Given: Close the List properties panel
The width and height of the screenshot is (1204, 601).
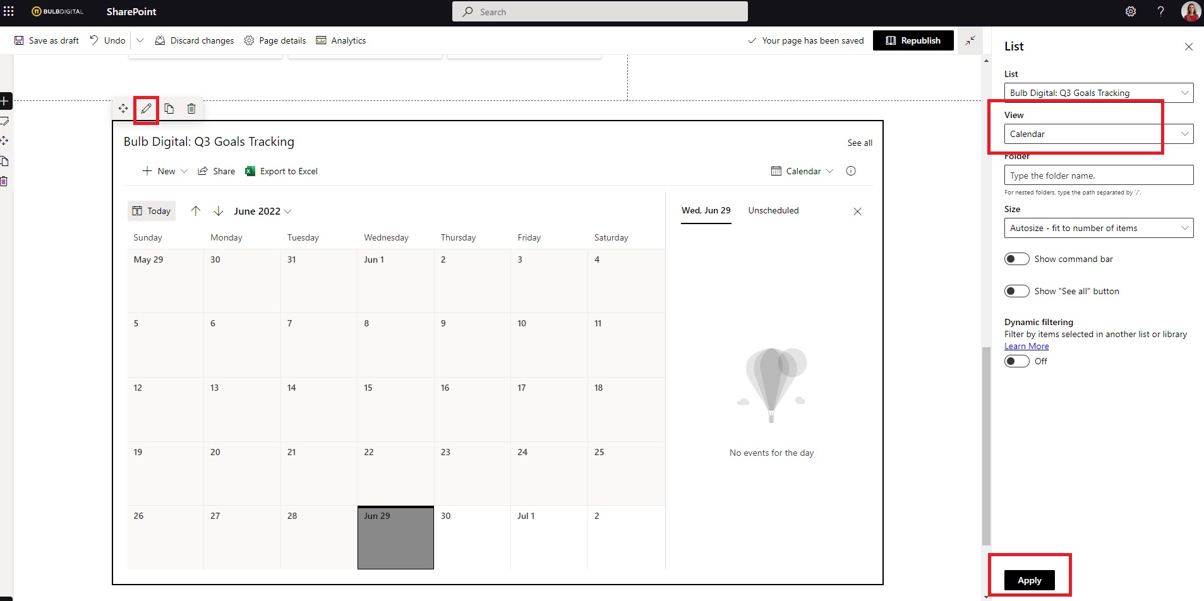Looking at the screenshot, I should pyautogui.click(x=1188, y=47).
